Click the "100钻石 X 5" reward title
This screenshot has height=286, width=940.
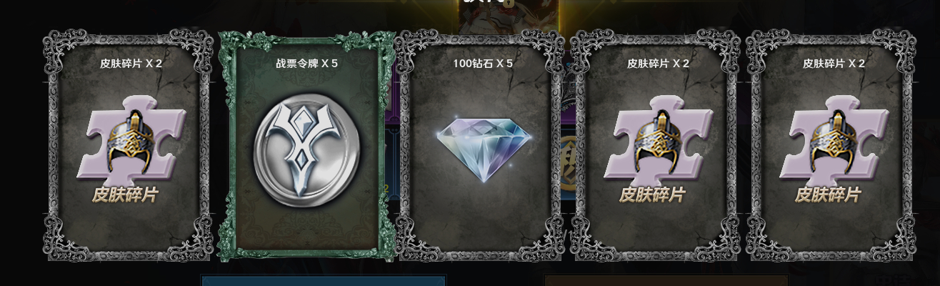coord(483,63)
